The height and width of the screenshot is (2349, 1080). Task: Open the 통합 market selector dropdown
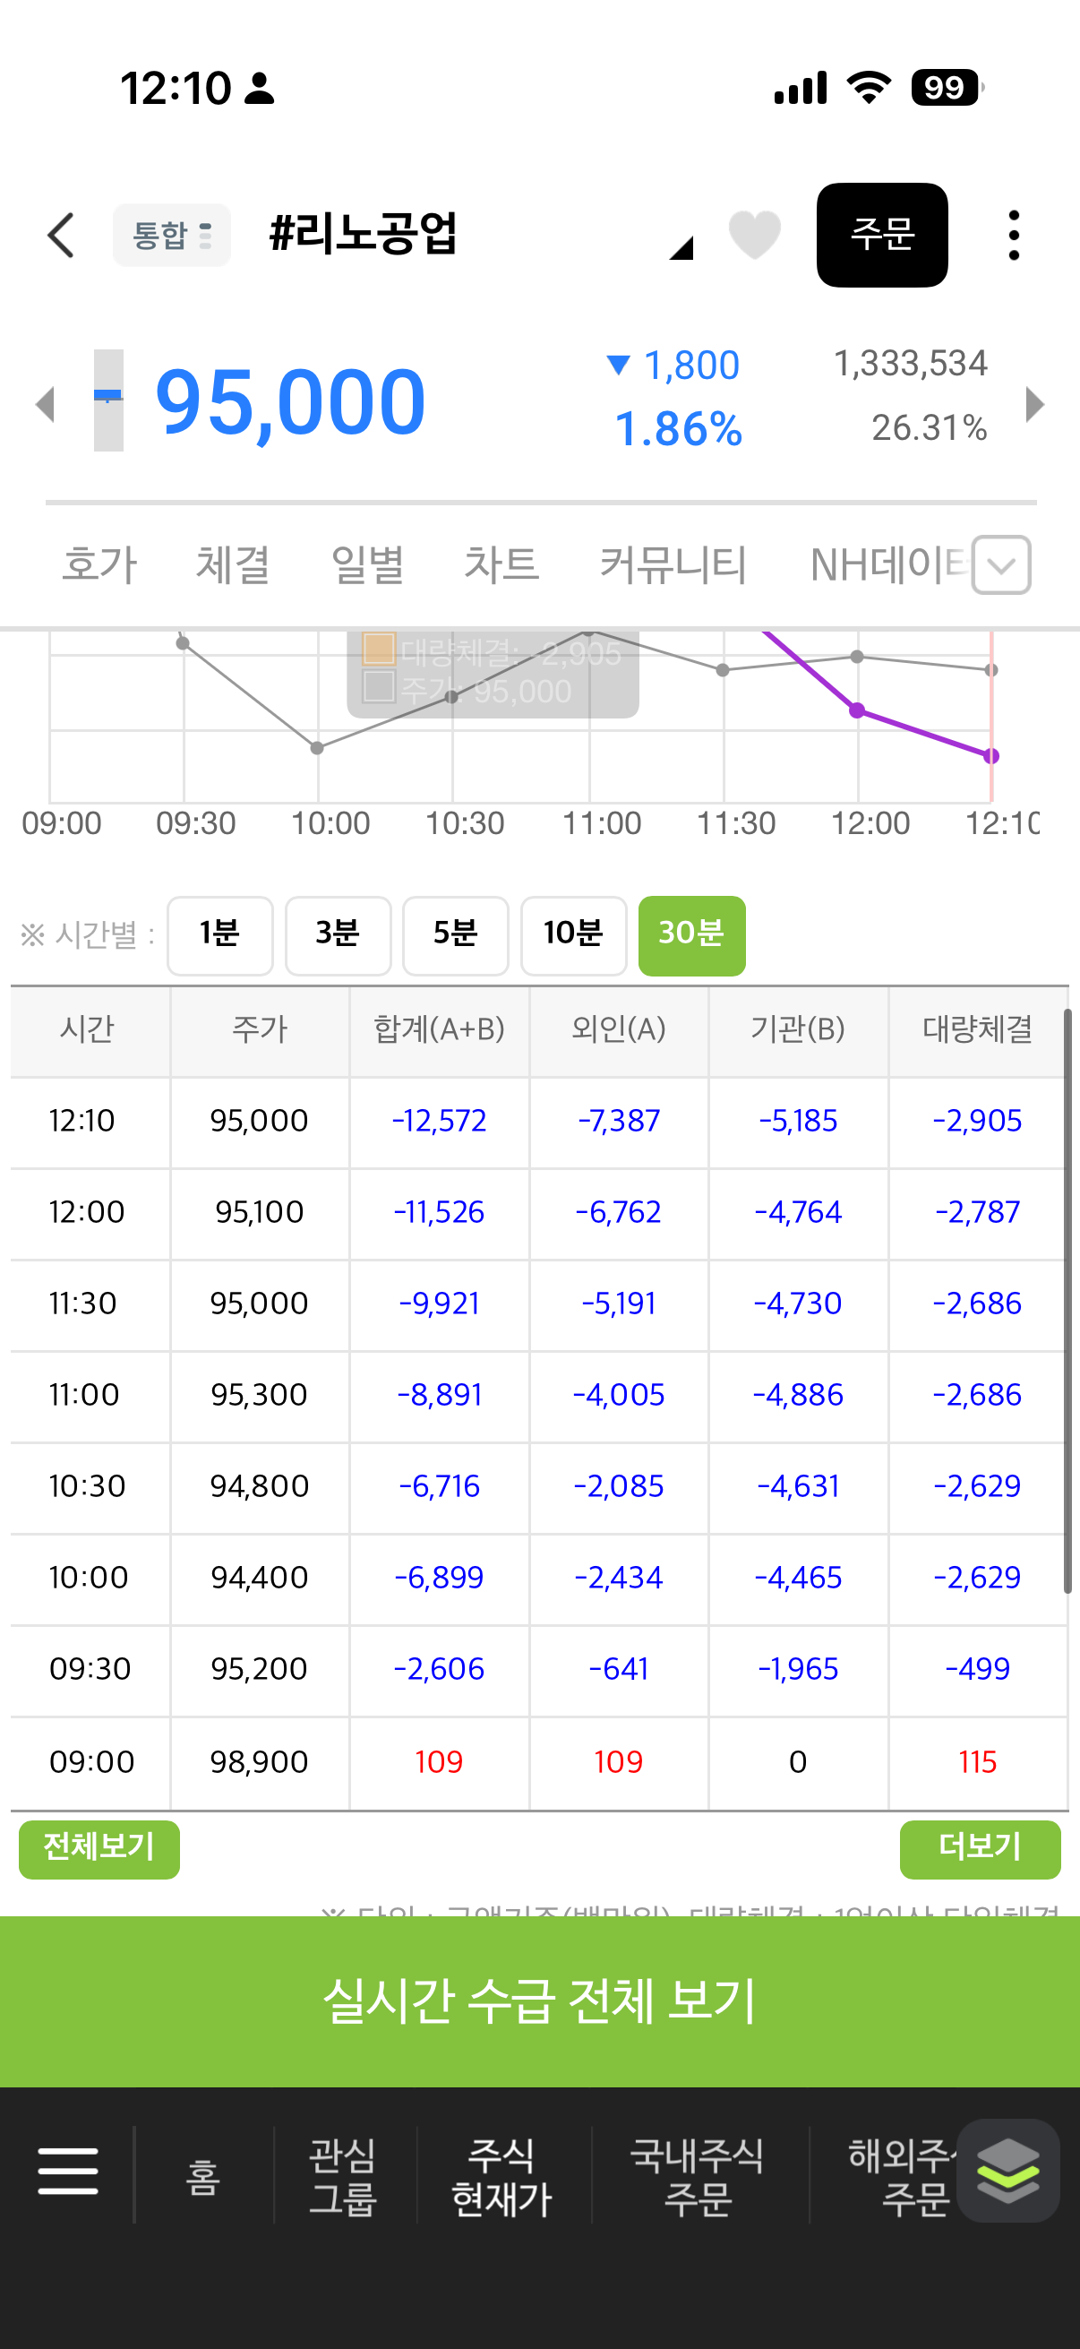[172, 236]
